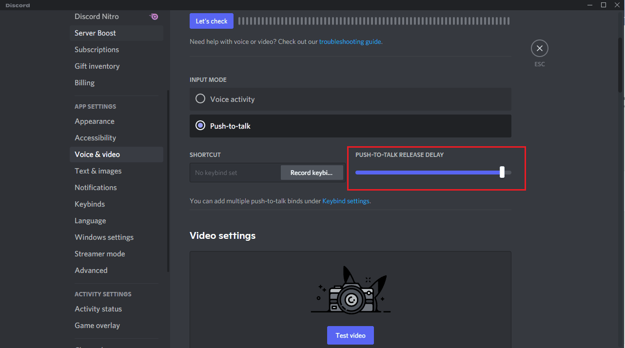This screenshot has height=348, width=625.
Task: Select the Voice activity input mode
Action: 200,98
